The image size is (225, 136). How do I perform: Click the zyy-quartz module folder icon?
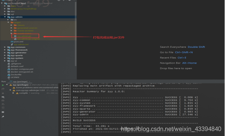[9, 56]
